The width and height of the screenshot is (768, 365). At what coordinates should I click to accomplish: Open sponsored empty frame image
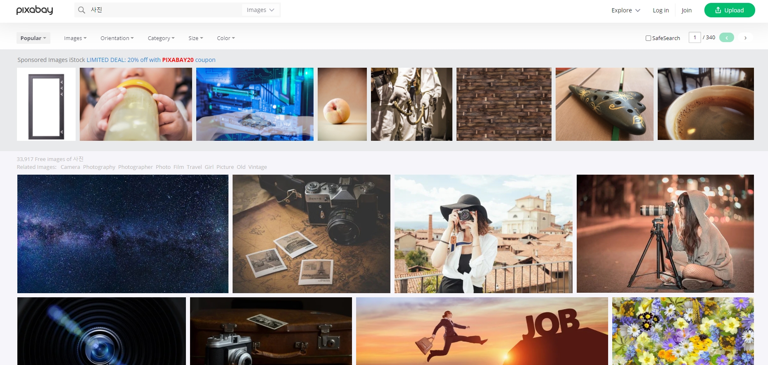(46, 104)
